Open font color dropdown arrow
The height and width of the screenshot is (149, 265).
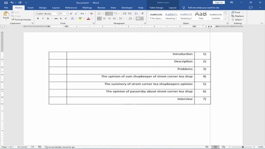click(x=92, y=19)
